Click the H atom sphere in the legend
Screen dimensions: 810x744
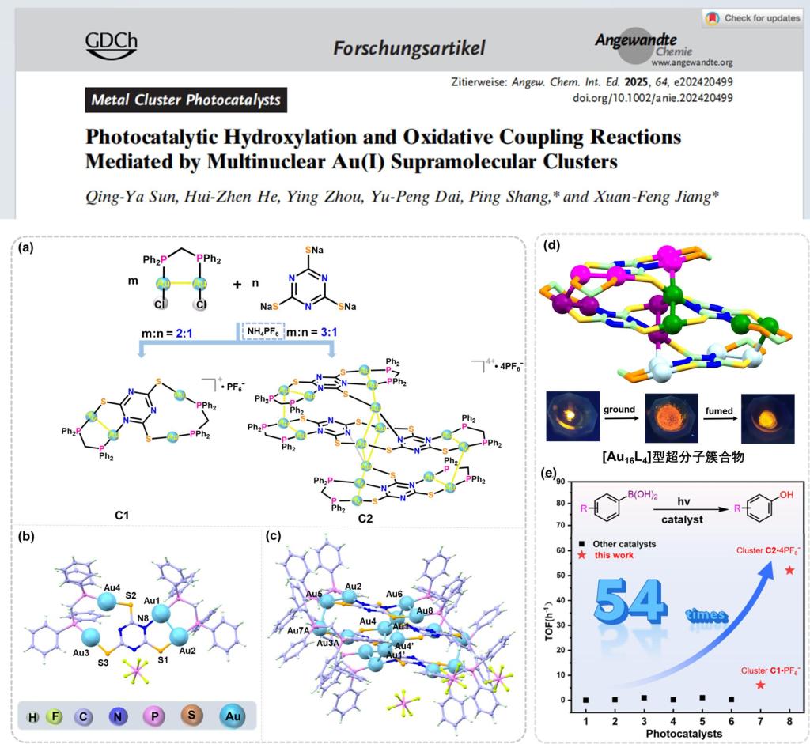pos(32,717)
